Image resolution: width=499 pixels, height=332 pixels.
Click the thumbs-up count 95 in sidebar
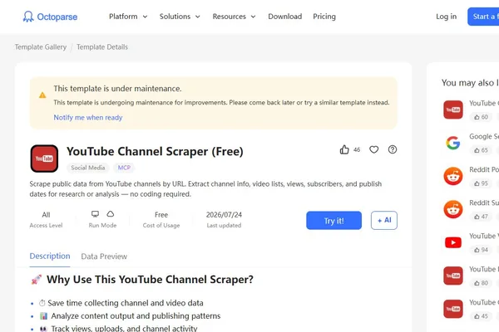tap(482, 183)
